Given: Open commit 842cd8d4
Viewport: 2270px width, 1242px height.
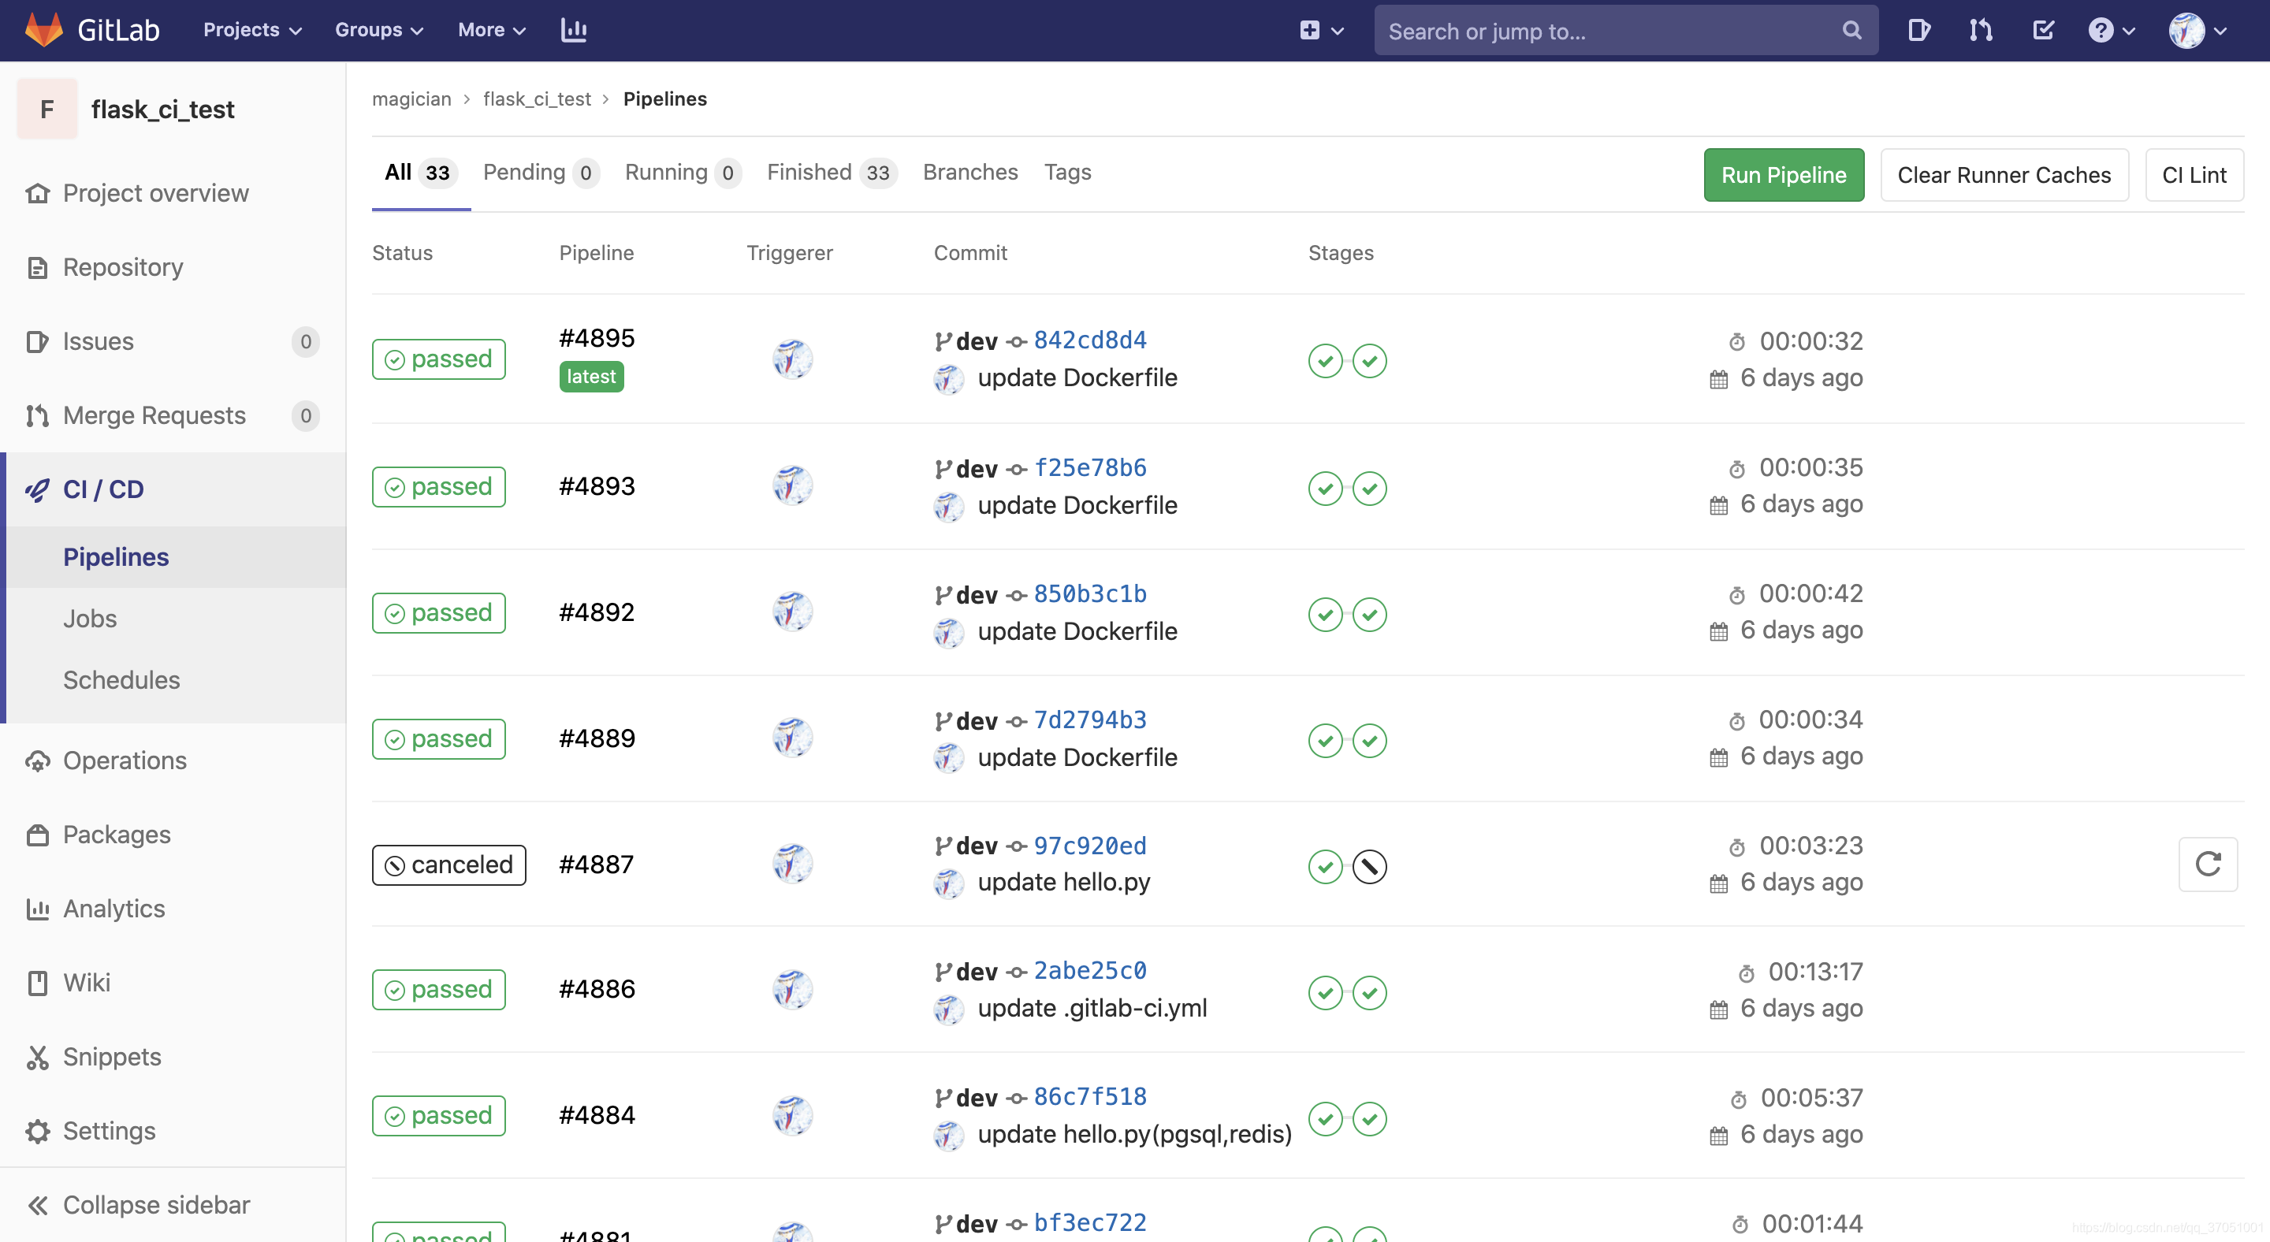Looking at the screenshot, I should pyautogui.click(x=1089, y=340).
